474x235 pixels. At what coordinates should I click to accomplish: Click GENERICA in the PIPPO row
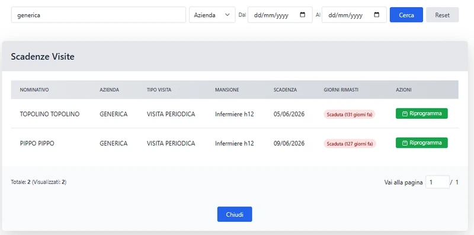(114, 143)
